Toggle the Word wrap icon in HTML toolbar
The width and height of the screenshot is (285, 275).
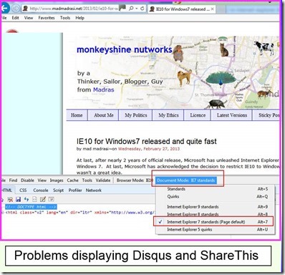[x=52, y=199]
